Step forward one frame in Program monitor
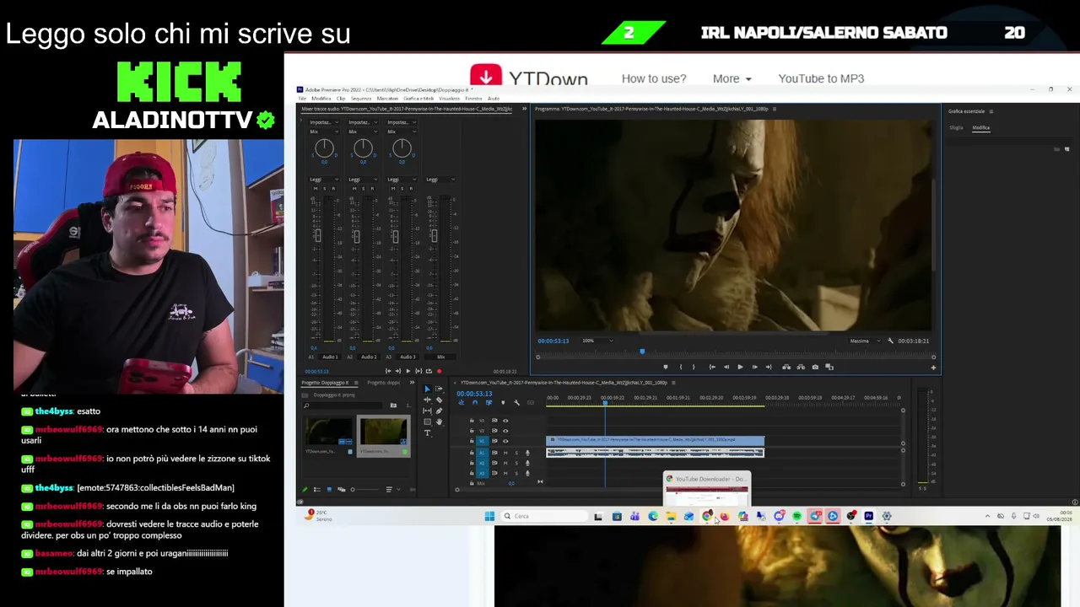 click(x=754, y=367)
